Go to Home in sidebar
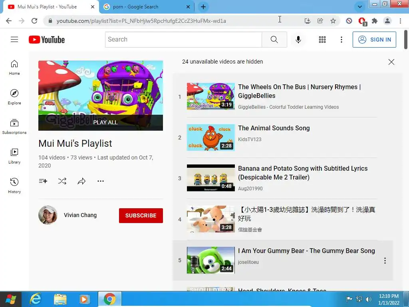Image resolution: width=409 pixels, height=307 pixels. [14, 67]
